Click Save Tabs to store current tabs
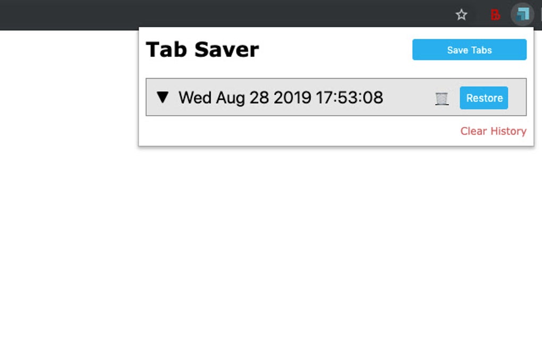 pos(469,49)
